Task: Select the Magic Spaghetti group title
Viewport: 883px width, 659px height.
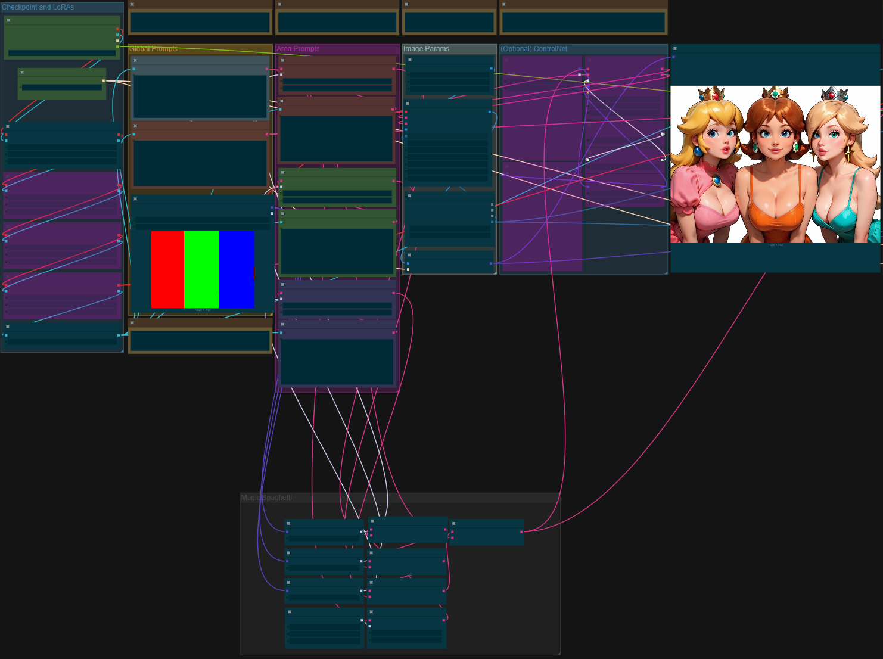Action: pos(266,498)
